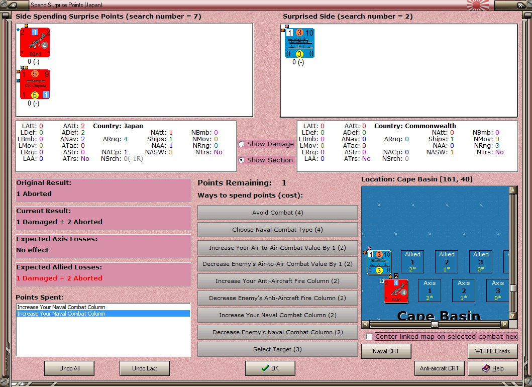Click Choose Naval Combat Type (4)
This screenshot has height=387, width=532.
(277, 230)
